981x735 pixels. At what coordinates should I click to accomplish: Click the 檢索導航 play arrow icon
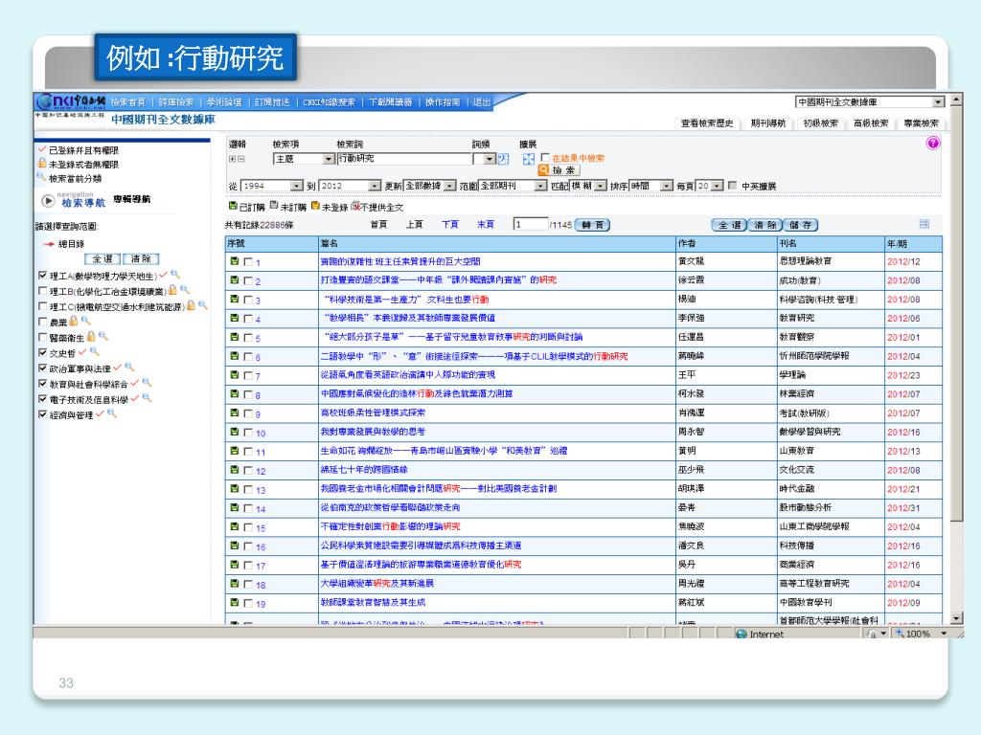48,201
